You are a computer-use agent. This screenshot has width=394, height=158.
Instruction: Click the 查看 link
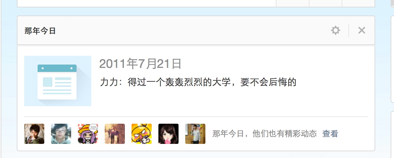coord(330,134)
